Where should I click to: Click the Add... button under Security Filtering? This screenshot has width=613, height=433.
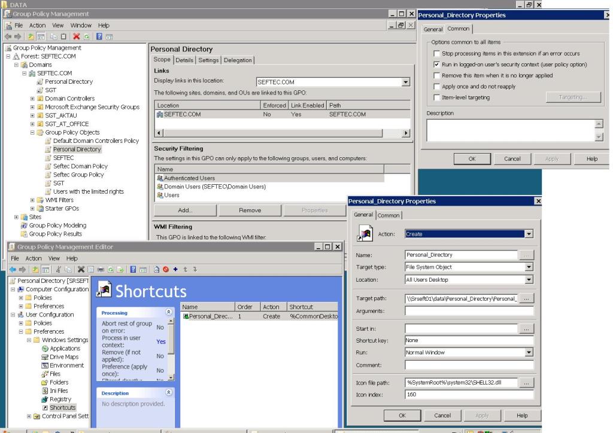click(x=185, y=210)
